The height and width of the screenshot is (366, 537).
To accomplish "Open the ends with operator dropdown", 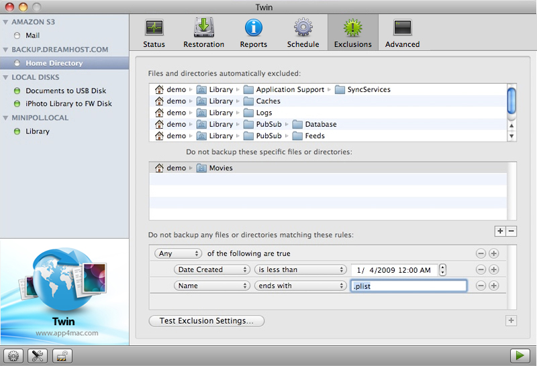I will click(x=301, y=286).
